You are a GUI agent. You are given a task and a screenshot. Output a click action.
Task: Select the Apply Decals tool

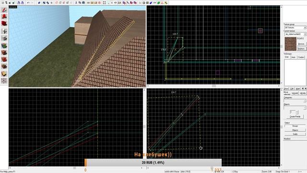[4, 59]
